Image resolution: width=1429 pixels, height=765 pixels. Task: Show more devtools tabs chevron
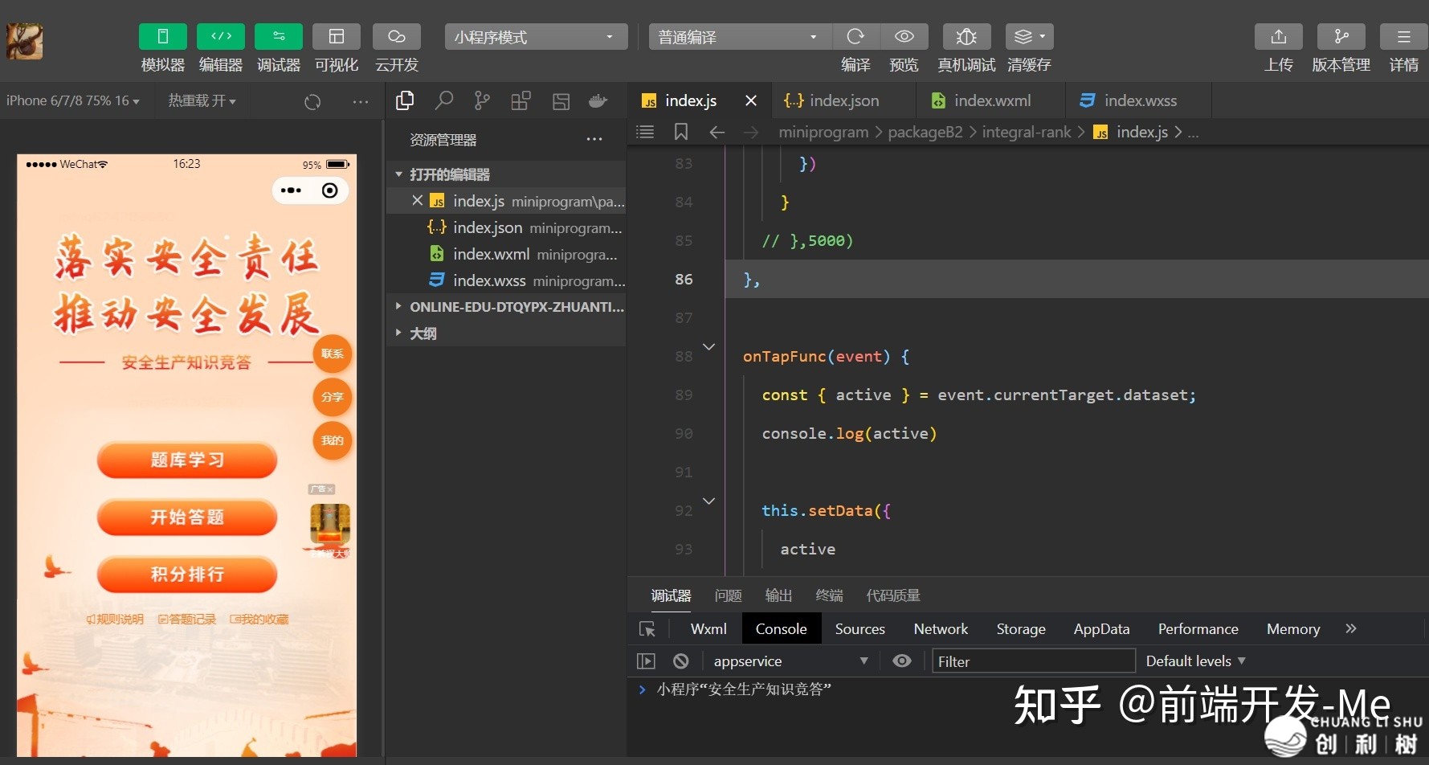point(1351,628)
